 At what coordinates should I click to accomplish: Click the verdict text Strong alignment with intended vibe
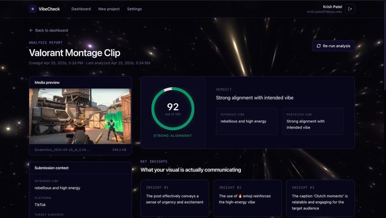coord(255,98)
